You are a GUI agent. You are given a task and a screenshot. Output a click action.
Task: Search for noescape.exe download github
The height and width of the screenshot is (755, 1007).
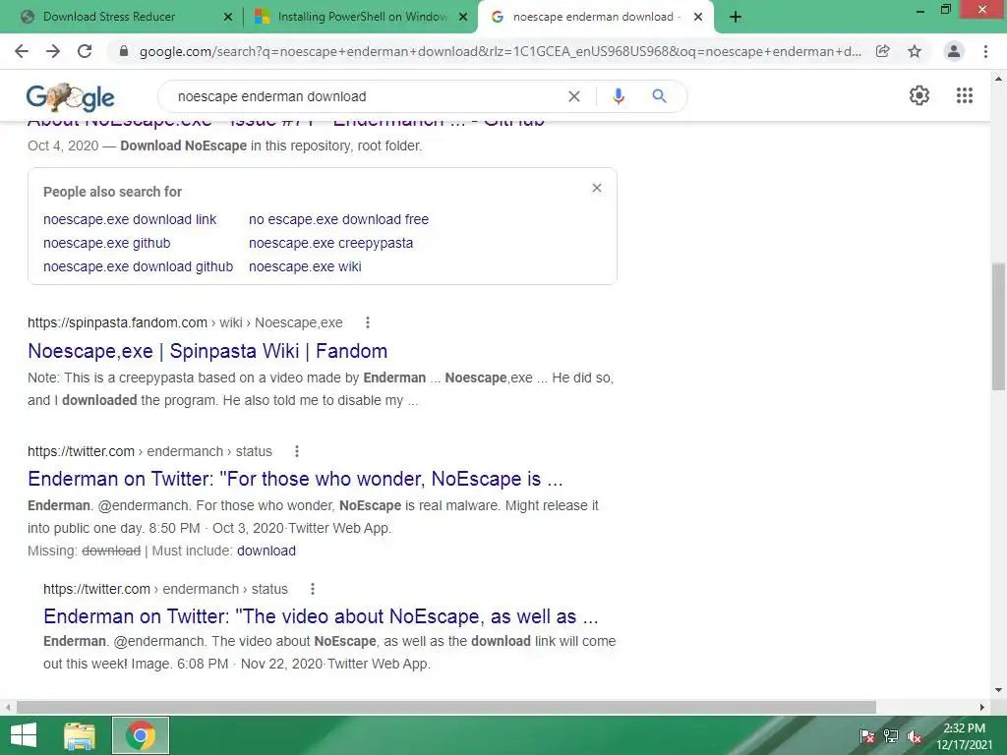point(138,266)
